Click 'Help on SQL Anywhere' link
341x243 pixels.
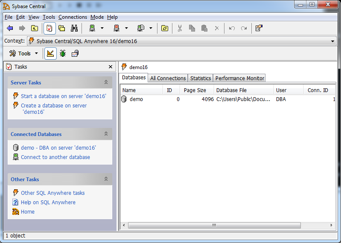[x=48, y=202]
